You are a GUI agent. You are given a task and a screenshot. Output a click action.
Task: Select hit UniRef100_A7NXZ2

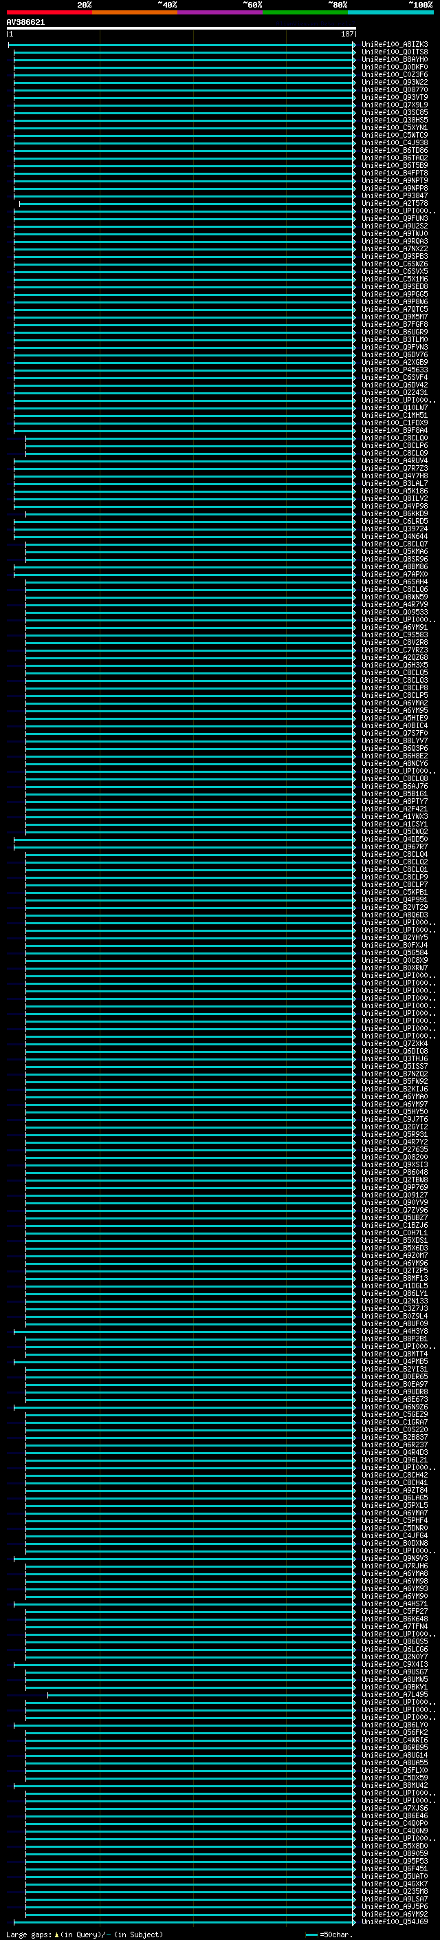395,249
